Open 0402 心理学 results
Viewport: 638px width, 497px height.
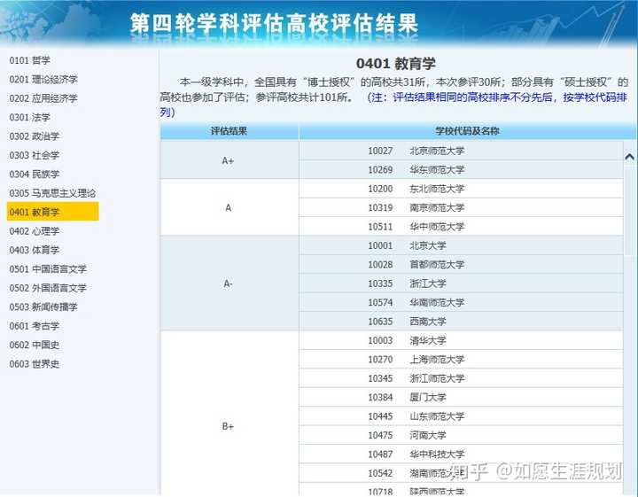(x=35, y=231)
